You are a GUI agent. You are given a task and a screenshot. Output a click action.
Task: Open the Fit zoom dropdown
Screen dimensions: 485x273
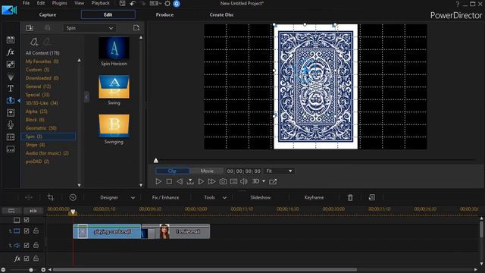click(279, 171)
